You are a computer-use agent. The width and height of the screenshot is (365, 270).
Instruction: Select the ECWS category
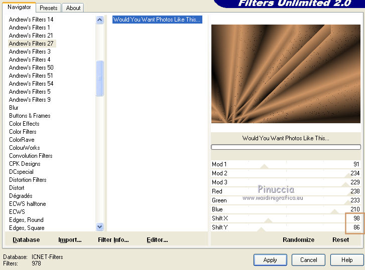17,212
